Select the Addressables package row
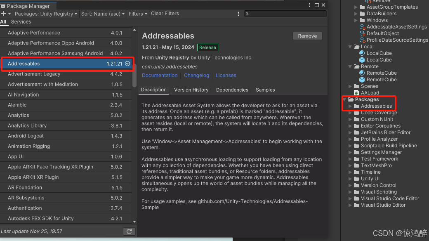The width and height of the screenshot is (429, 241). tap(66, 64)
